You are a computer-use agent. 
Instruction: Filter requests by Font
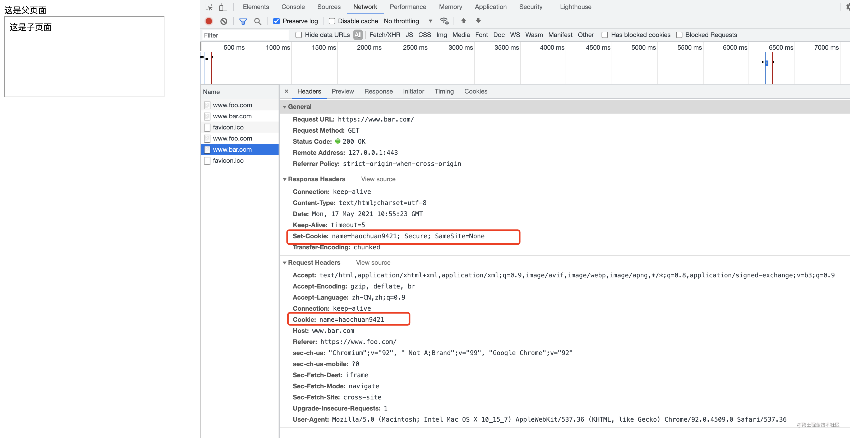click(481, 35)
